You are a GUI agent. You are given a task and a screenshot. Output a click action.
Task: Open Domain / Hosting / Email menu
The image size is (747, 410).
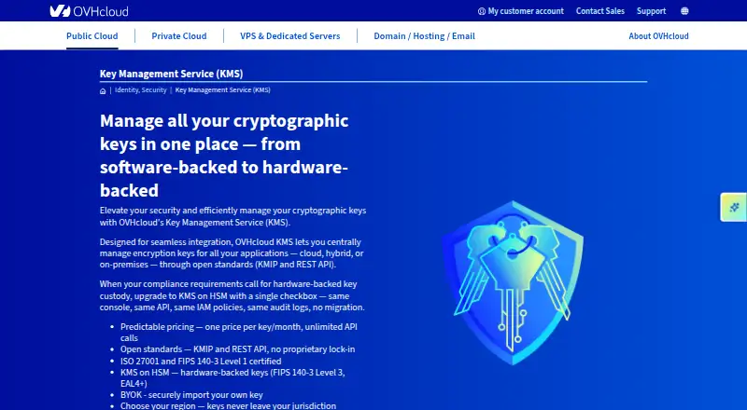coord(424,35)
